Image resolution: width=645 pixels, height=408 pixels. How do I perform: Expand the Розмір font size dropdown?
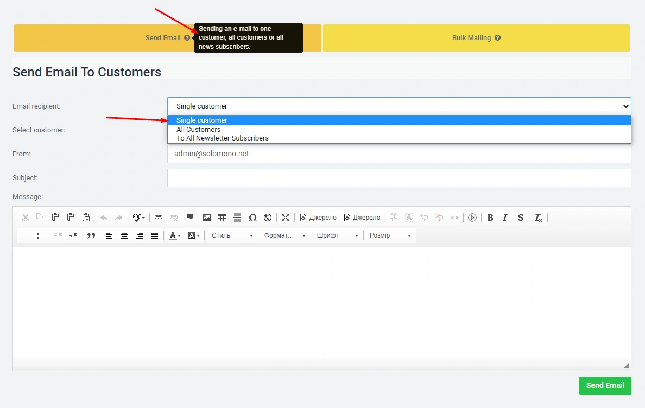[x=390, y=235]
